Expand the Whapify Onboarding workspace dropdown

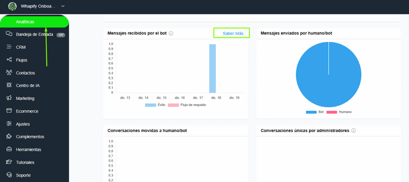click(x=63, y=6)
